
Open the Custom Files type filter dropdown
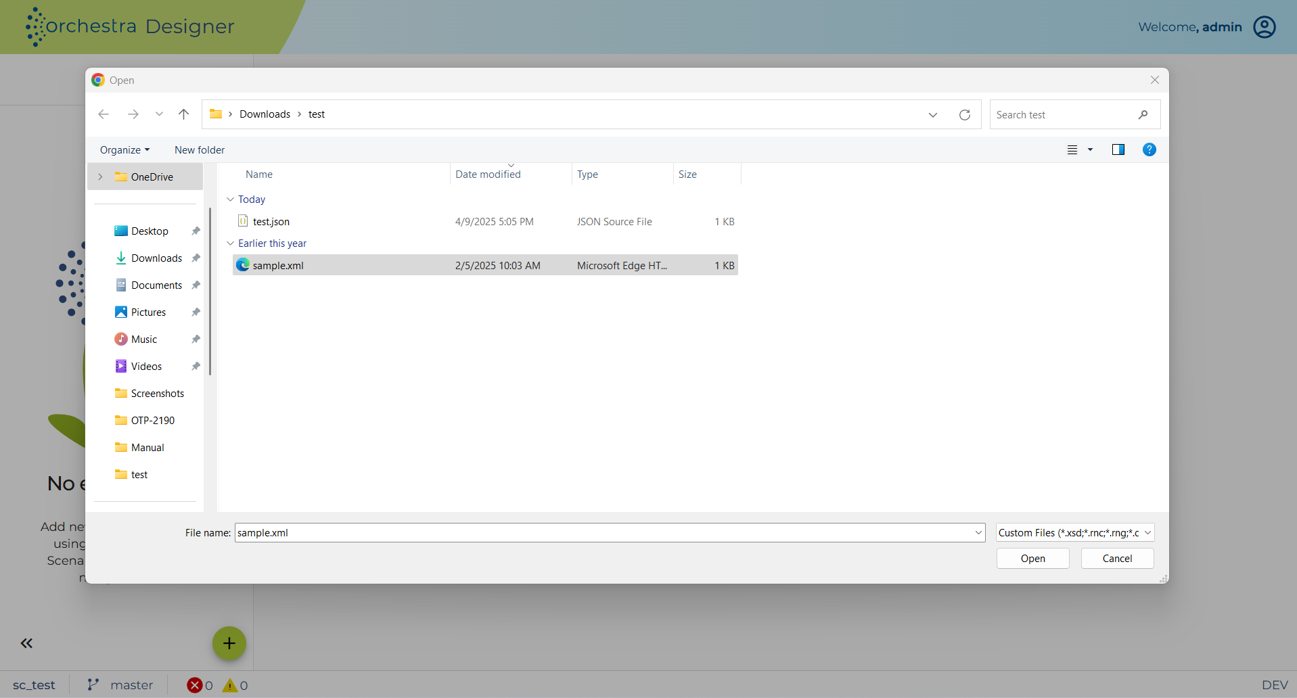point(1074,533)
